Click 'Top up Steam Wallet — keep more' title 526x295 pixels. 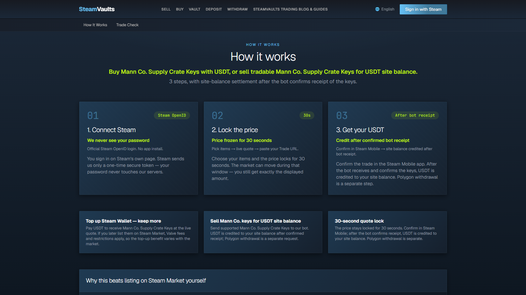[123, 221]
